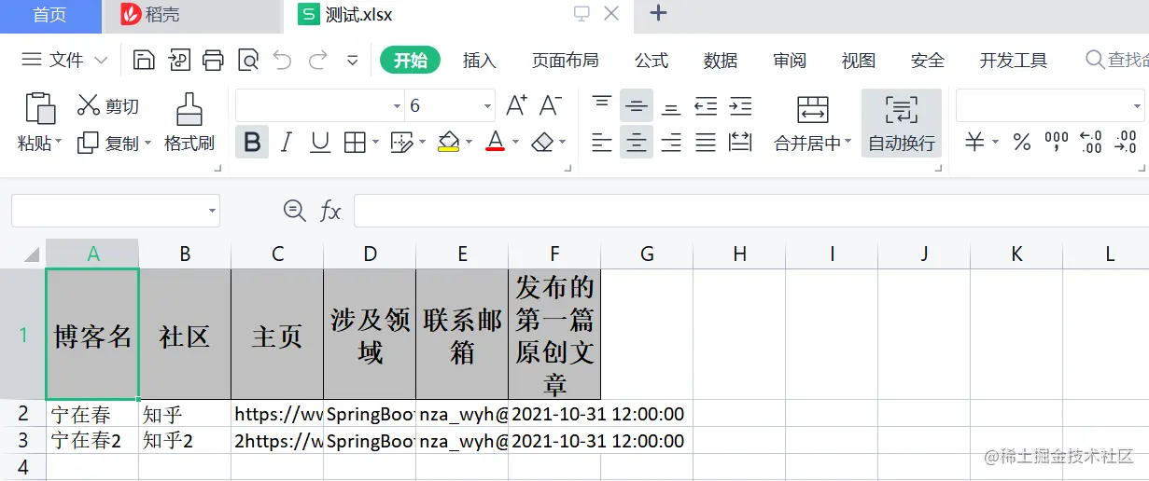Apply thousands separator icon
This screenshot has width=1149, height=481.
pyautogui.click(x=1057, y=143)
